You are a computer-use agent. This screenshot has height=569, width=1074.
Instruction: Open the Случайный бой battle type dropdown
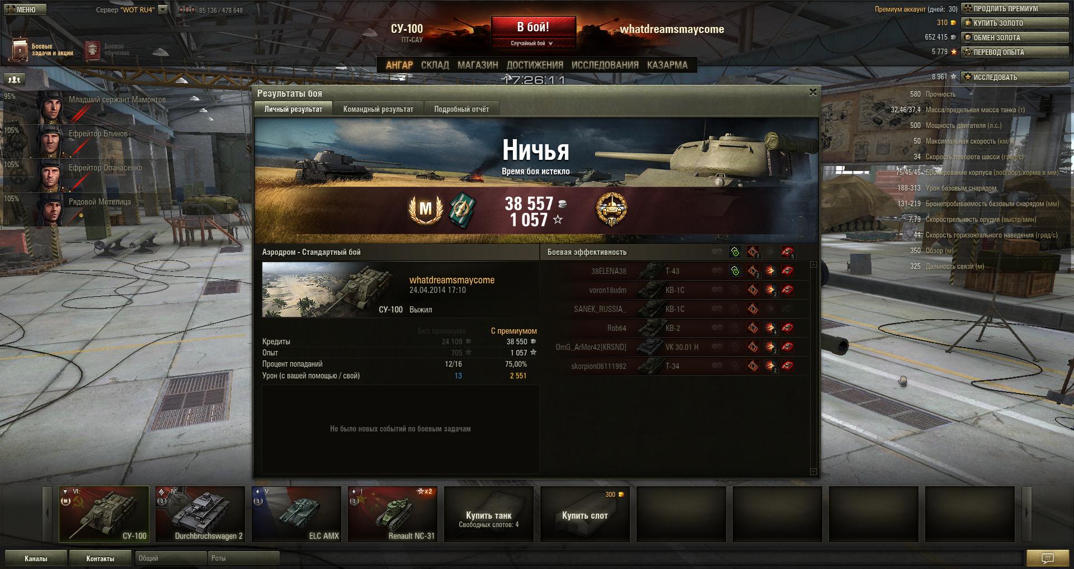click(533, 43)
